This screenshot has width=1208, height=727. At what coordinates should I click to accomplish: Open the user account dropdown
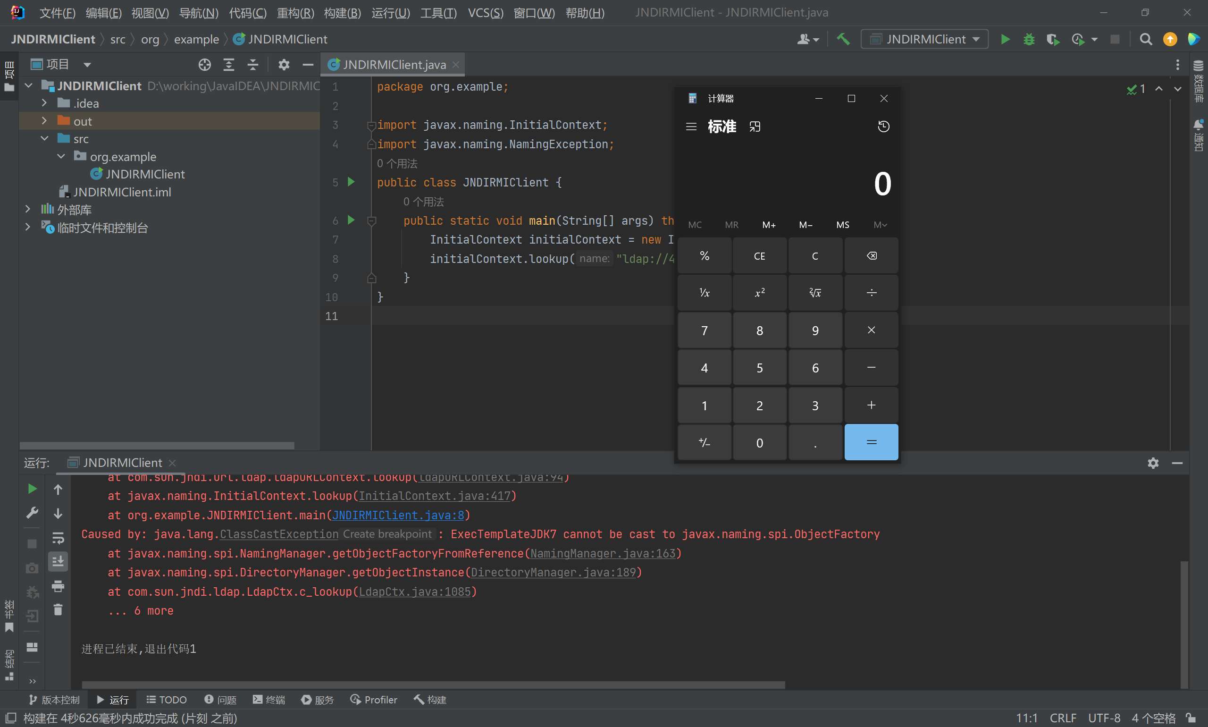[807, 39]
